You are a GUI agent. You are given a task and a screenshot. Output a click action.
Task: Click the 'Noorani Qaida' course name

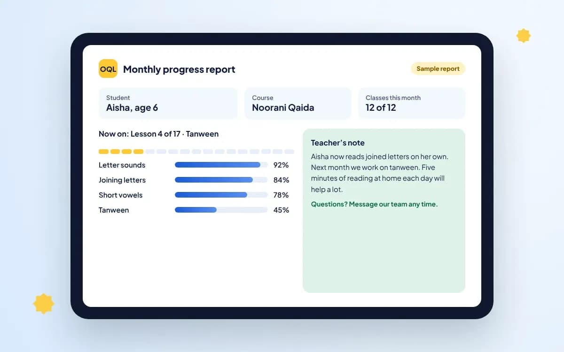283,107
